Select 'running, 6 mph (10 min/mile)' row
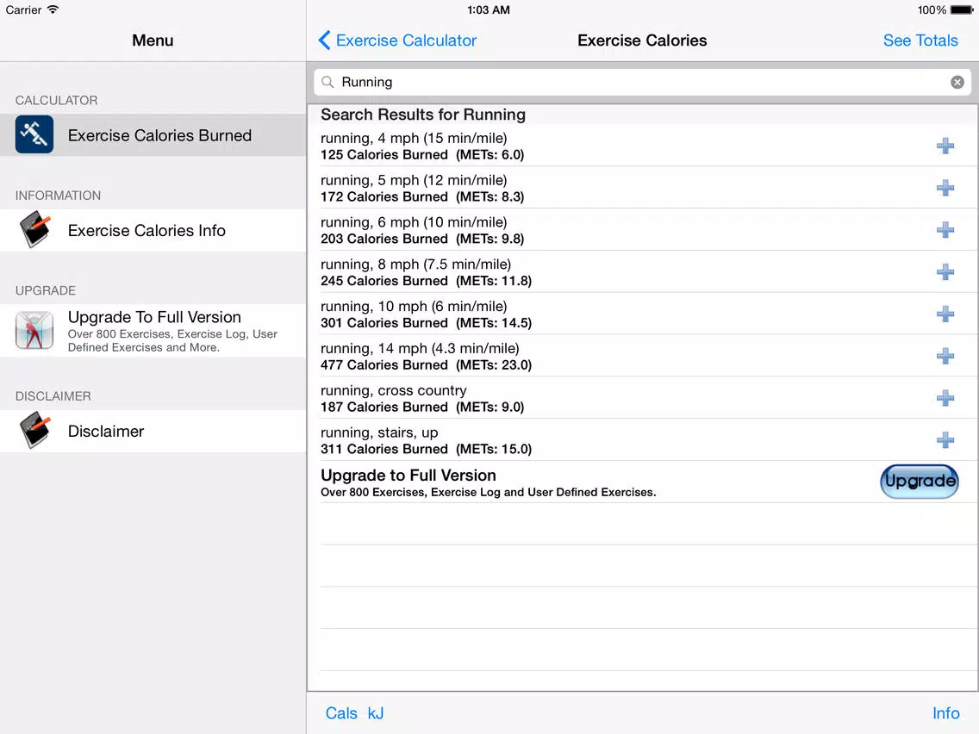The height and width of the screenshot is (734, 979). pos(643,230)
